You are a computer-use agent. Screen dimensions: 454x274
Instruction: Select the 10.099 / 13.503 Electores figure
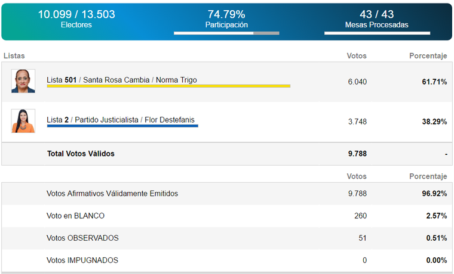[76, 14]
